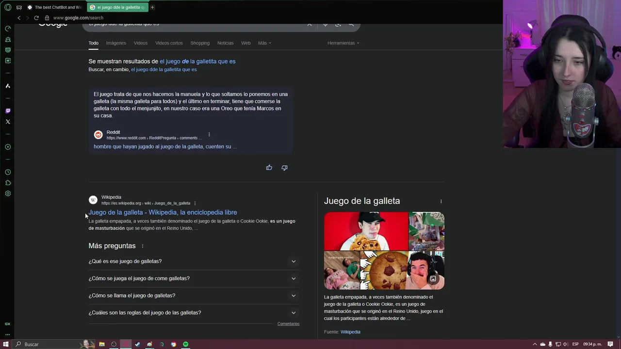Switch to the Imágenes tab
The width and height of the screenshot is (621, 349).
pos(116,43)
